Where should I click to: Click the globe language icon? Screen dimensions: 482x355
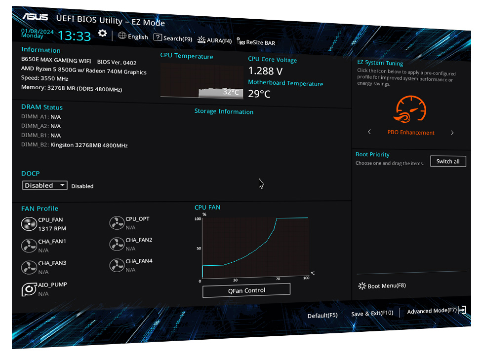[122, 35]
